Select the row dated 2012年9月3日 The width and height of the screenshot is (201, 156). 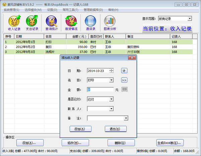(x=98, y=52)
